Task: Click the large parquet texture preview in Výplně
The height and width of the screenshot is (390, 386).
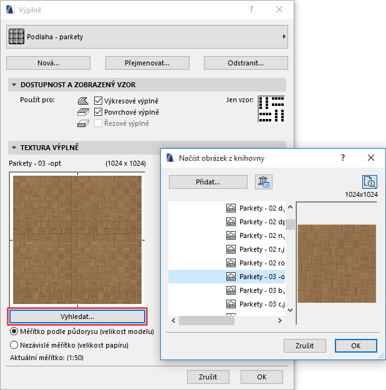Action: [77, 240]
